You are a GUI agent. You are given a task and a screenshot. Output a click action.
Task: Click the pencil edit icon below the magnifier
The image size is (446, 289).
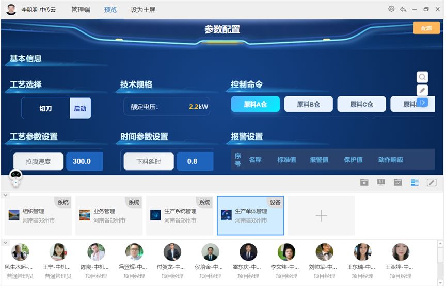coord(422,90)
